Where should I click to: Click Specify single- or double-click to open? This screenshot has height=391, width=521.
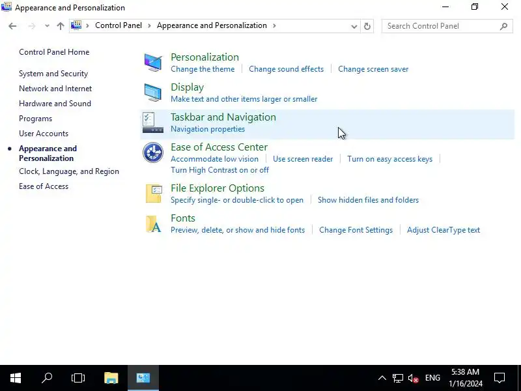click(237, 200)
